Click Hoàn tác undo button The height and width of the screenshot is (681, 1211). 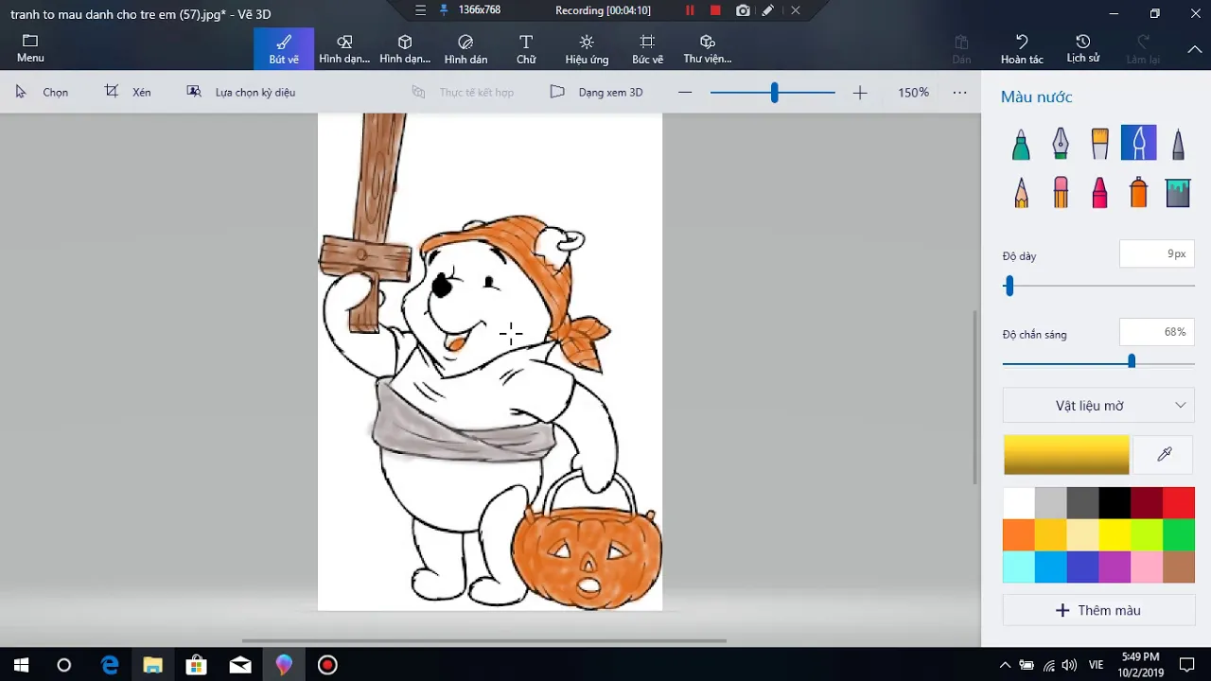pyautogui.click(x=1022, y=49)
